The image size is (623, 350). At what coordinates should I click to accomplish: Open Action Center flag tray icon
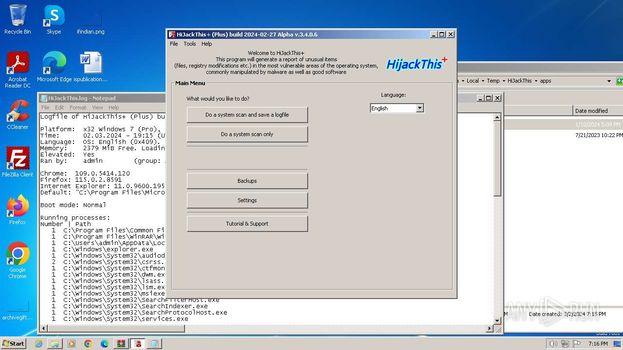577,344
